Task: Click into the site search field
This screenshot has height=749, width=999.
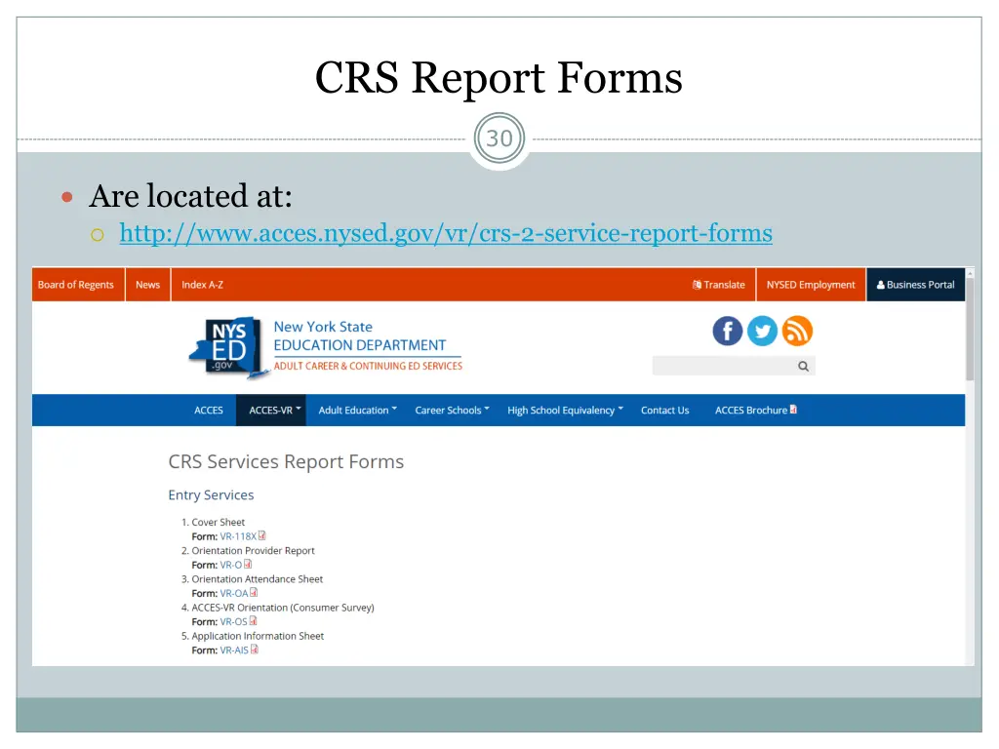Action: pyautogui.click(x=725, y=367)
